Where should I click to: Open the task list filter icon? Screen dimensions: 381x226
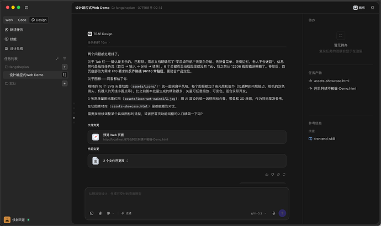pos(65,58)
